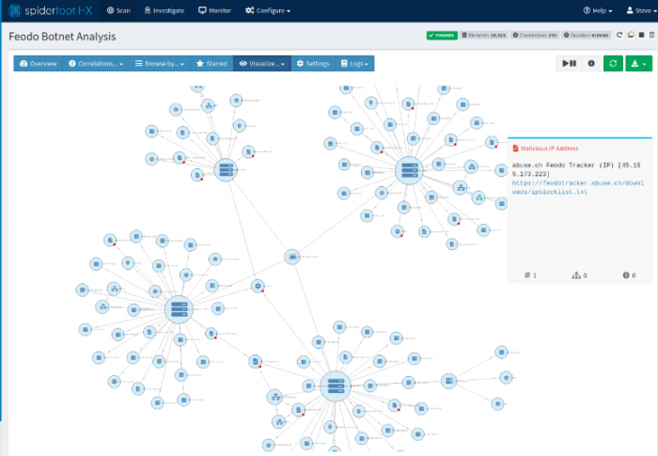Click the Feodo Botnet Analysis title
658x456 pixels.
(x=62, y=37)
